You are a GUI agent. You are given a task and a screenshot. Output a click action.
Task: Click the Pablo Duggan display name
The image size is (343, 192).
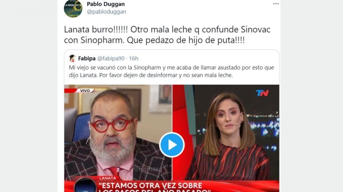(106, 4)
